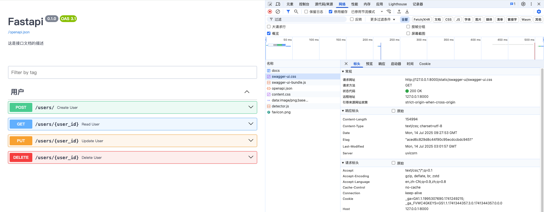Expand GET Read User endpoint

pyautogui.click(x=132, y=124)
